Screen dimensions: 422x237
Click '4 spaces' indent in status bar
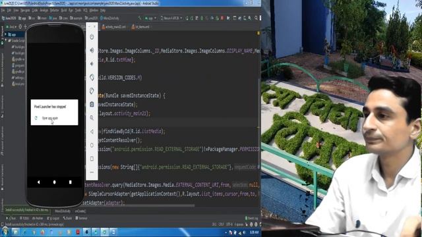tap(239, 224)
